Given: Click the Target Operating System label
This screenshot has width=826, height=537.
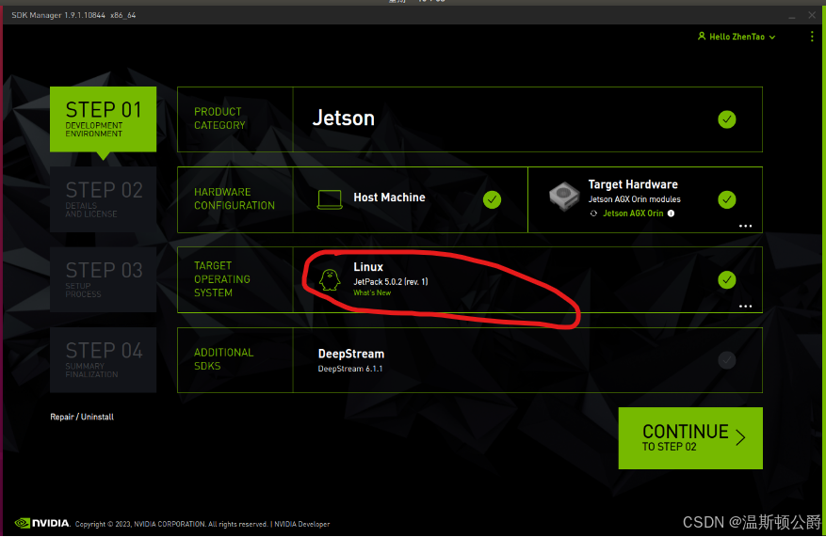Looking at the screenshot, I should [221, 279].
